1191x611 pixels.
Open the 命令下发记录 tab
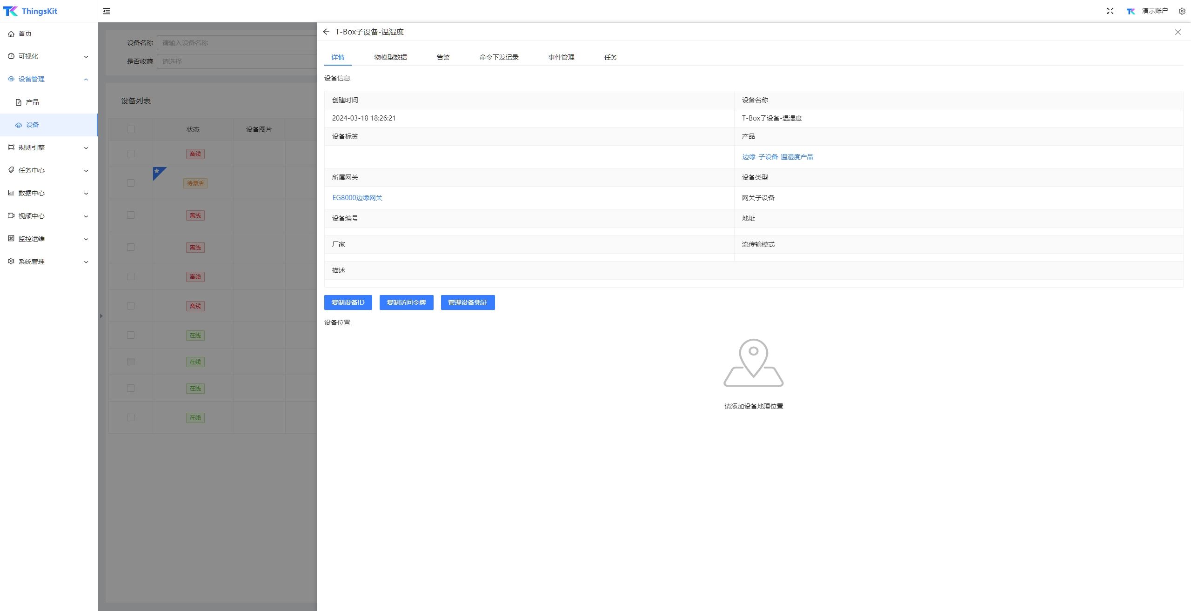(x=499, y=57)
